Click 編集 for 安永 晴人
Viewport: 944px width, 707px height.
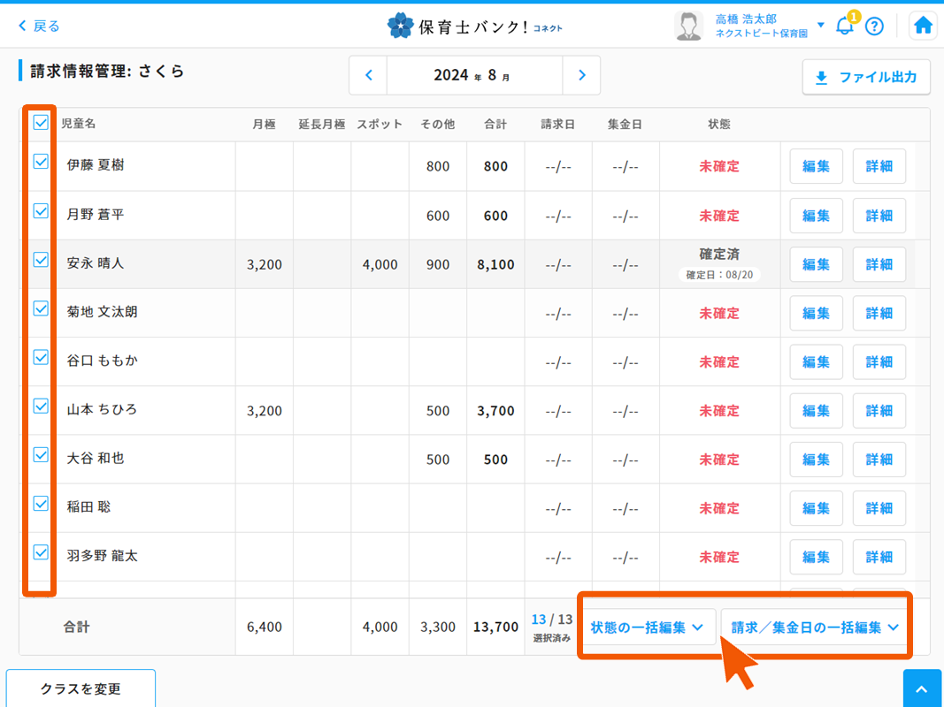(816, 264)
